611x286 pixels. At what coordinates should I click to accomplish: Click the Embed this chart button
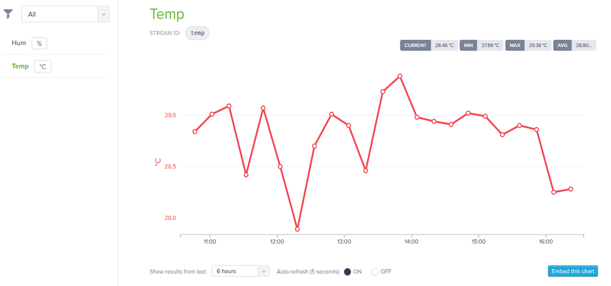click(x=573, y=271)
